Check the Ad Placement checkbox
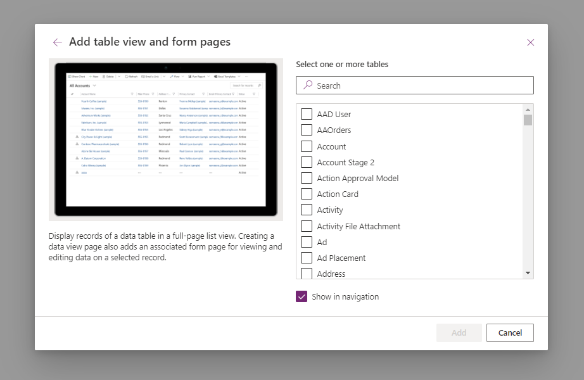This screenshot has width=584, height=380. click(x=307, y=258)
